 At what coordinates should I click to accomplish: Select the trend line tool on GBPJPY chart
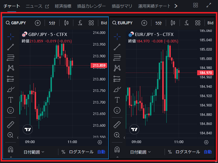pos(10,47)
